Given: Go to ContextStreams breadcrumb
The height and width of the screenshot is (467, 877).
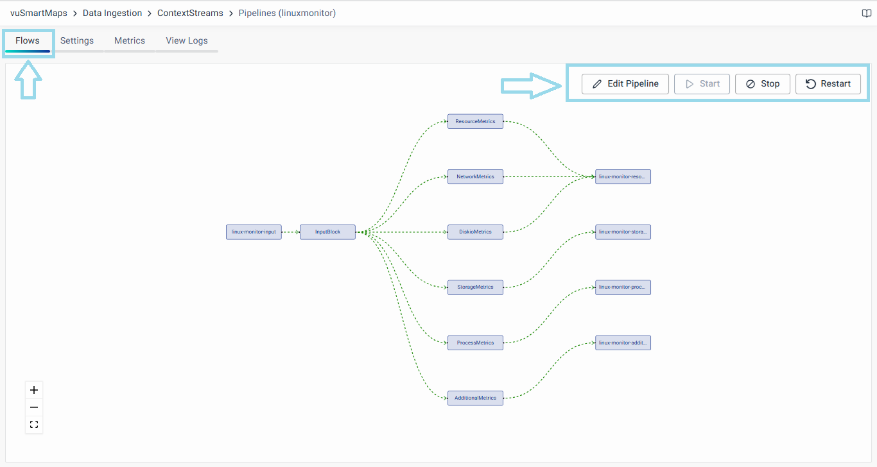Looking at the screenshot, I should pos(190,13).
